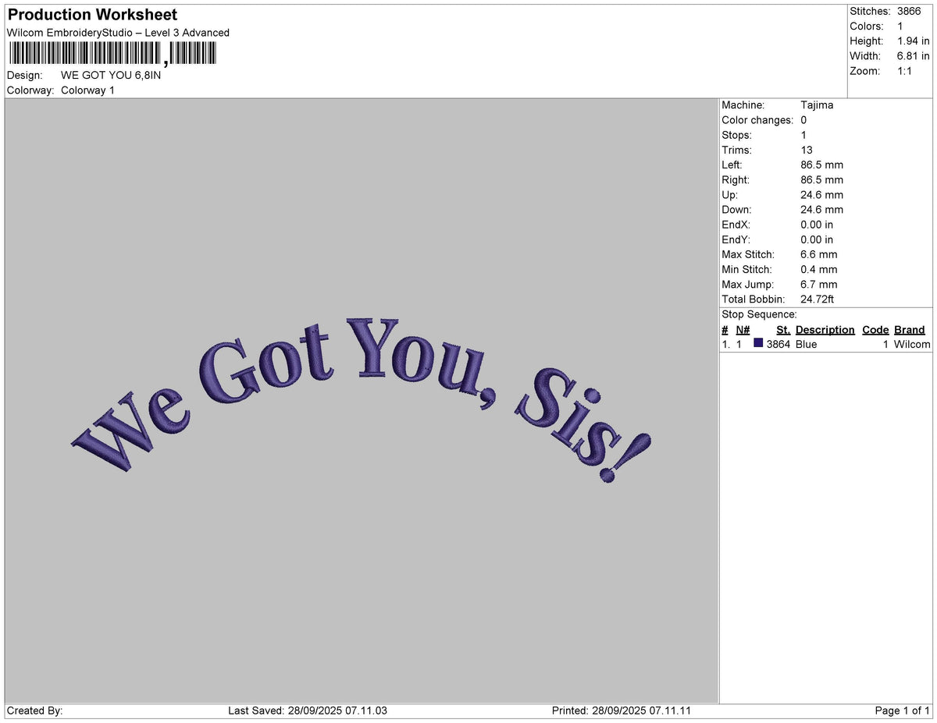The height and width of the screenshot is (723, 937).
Task: Click 'Page 1 of 1' footer text
Action: click(903, 711)
